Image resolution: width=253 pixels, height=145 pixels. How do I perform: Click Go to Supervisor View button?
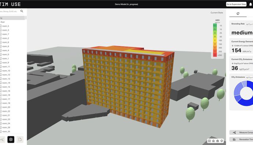[x=236, y=4]
